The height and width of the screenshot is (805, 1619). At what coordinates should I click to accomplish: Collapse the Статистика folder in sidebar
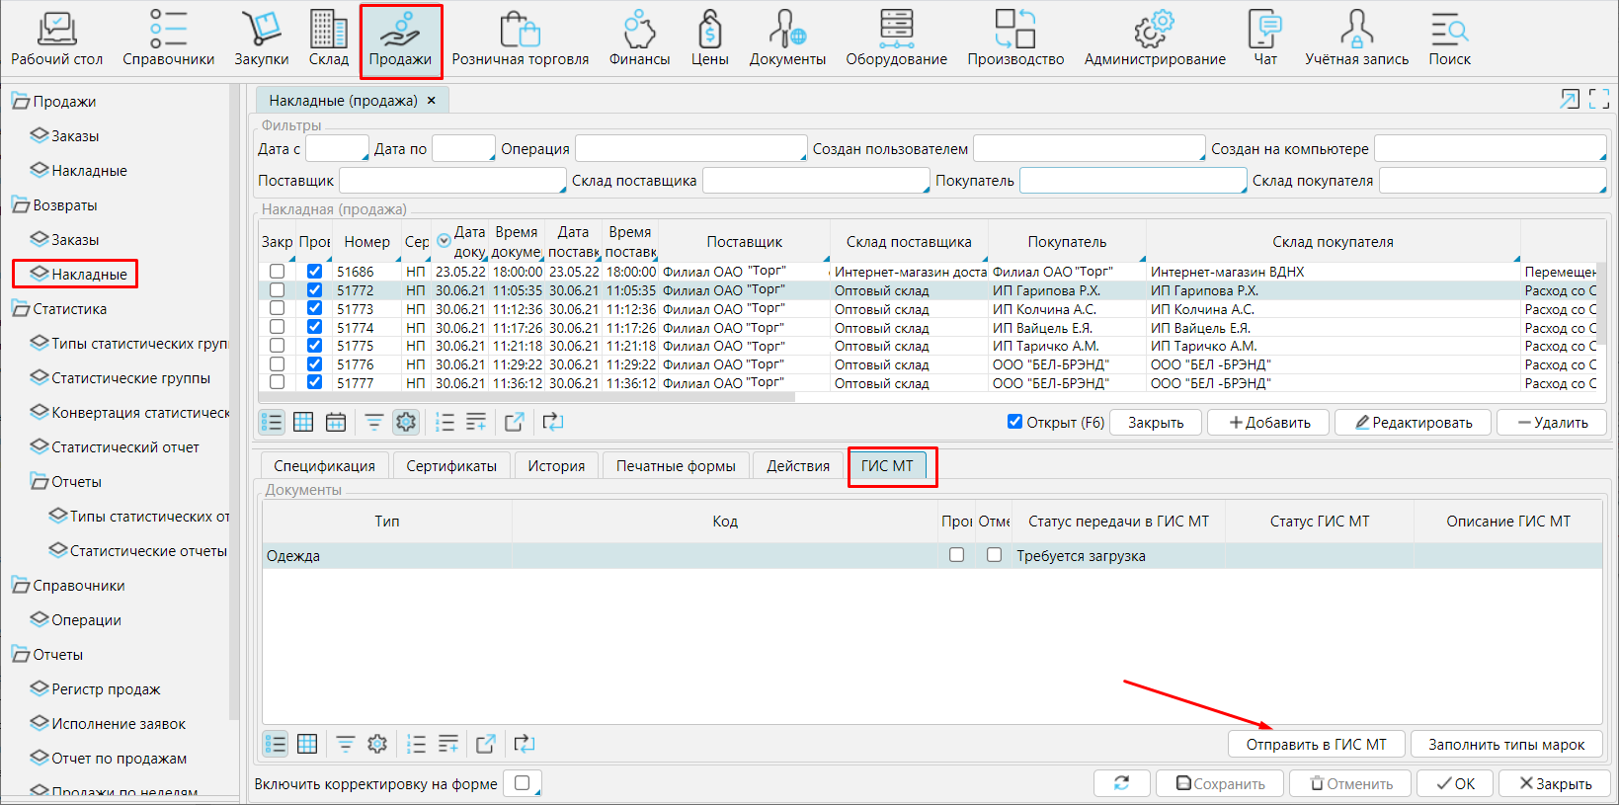pyautogui.click(x=21, y=309)
